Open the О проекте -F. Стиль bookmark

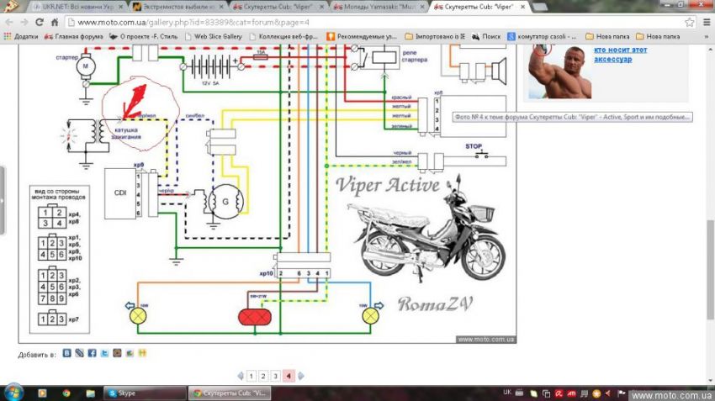click(x=144, y=36)
